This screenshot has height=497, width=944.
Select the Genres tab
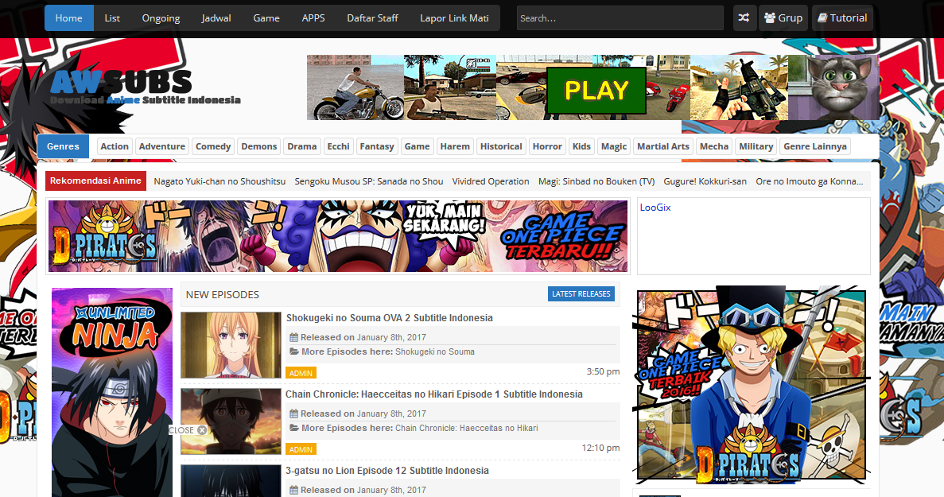click(63, 146)
